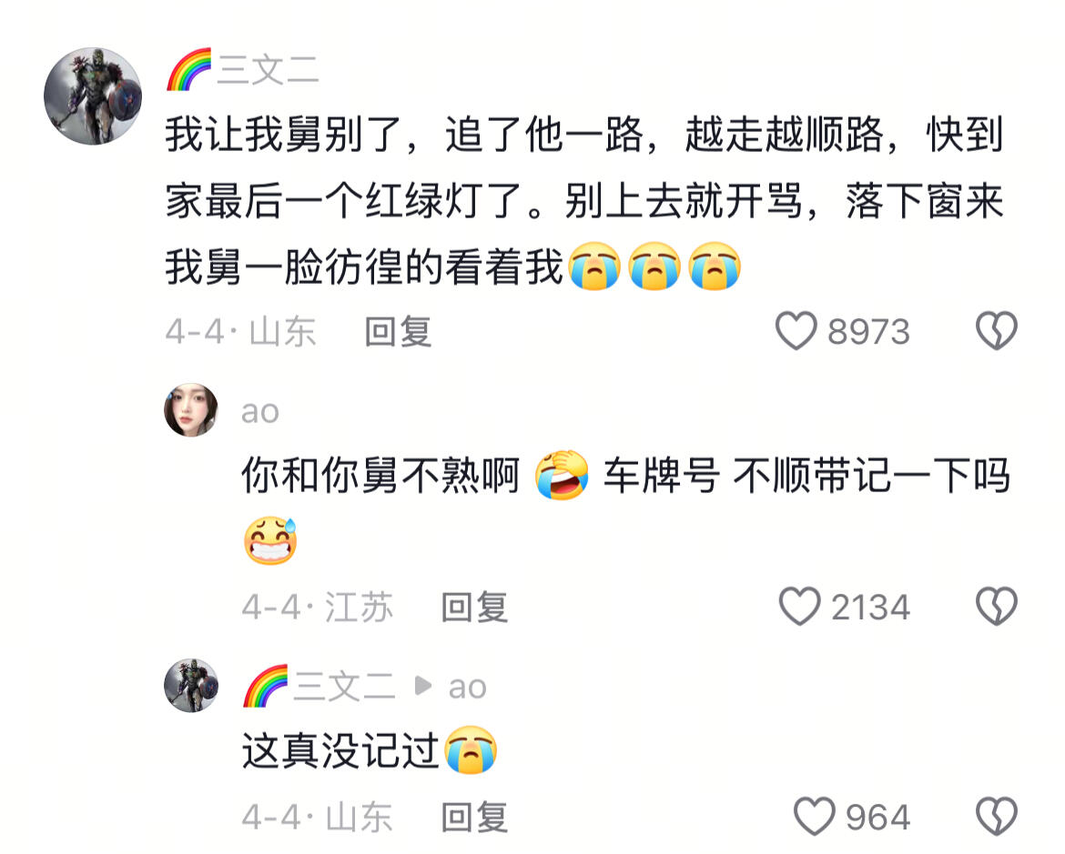This screenshot has height=854, width=1065.
Task: Open username 三文二 on top comment
Action: pyautogui.click(x=268, y=70)
